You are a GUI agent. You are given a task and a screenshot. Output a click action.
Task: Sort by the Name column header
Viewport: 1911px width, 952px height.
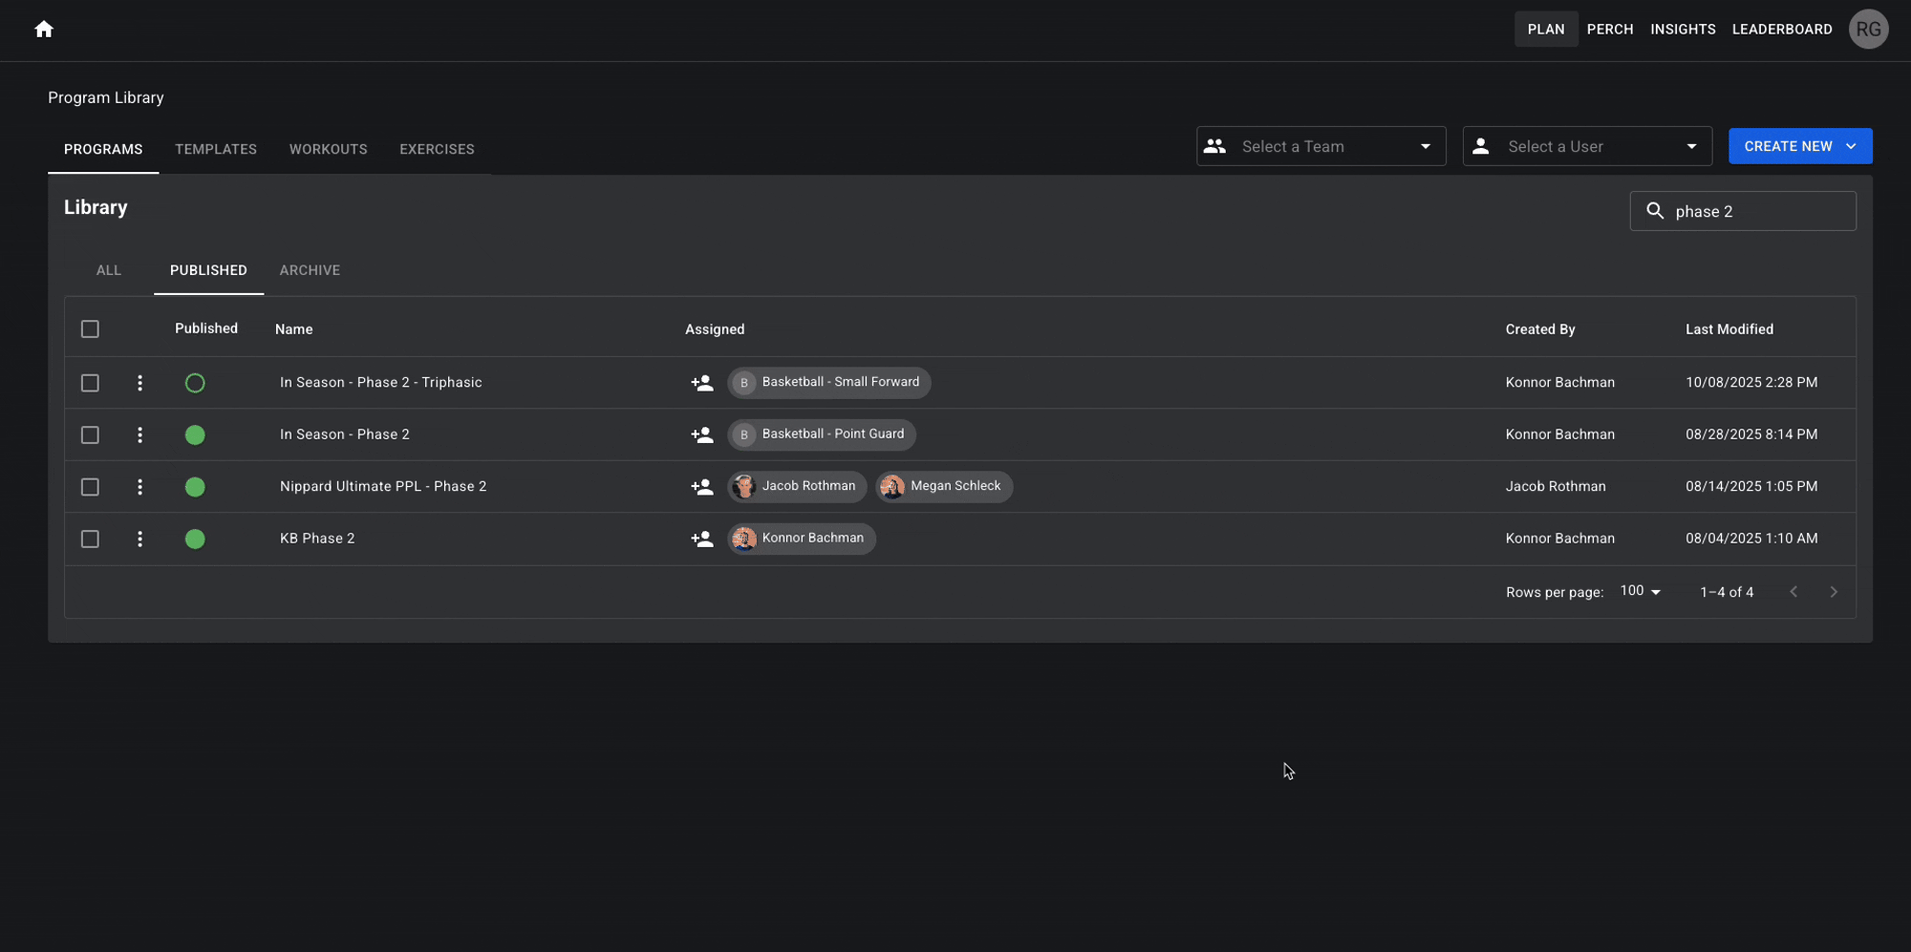click(x=293, y=329)
